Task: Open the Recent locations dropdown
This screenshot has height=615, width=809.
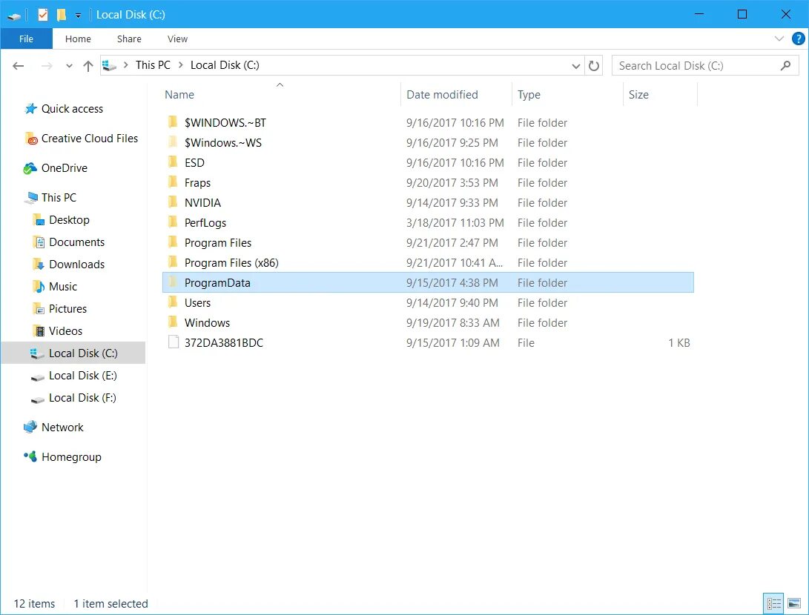Action: pyautogui.click(x=69, y=66)
